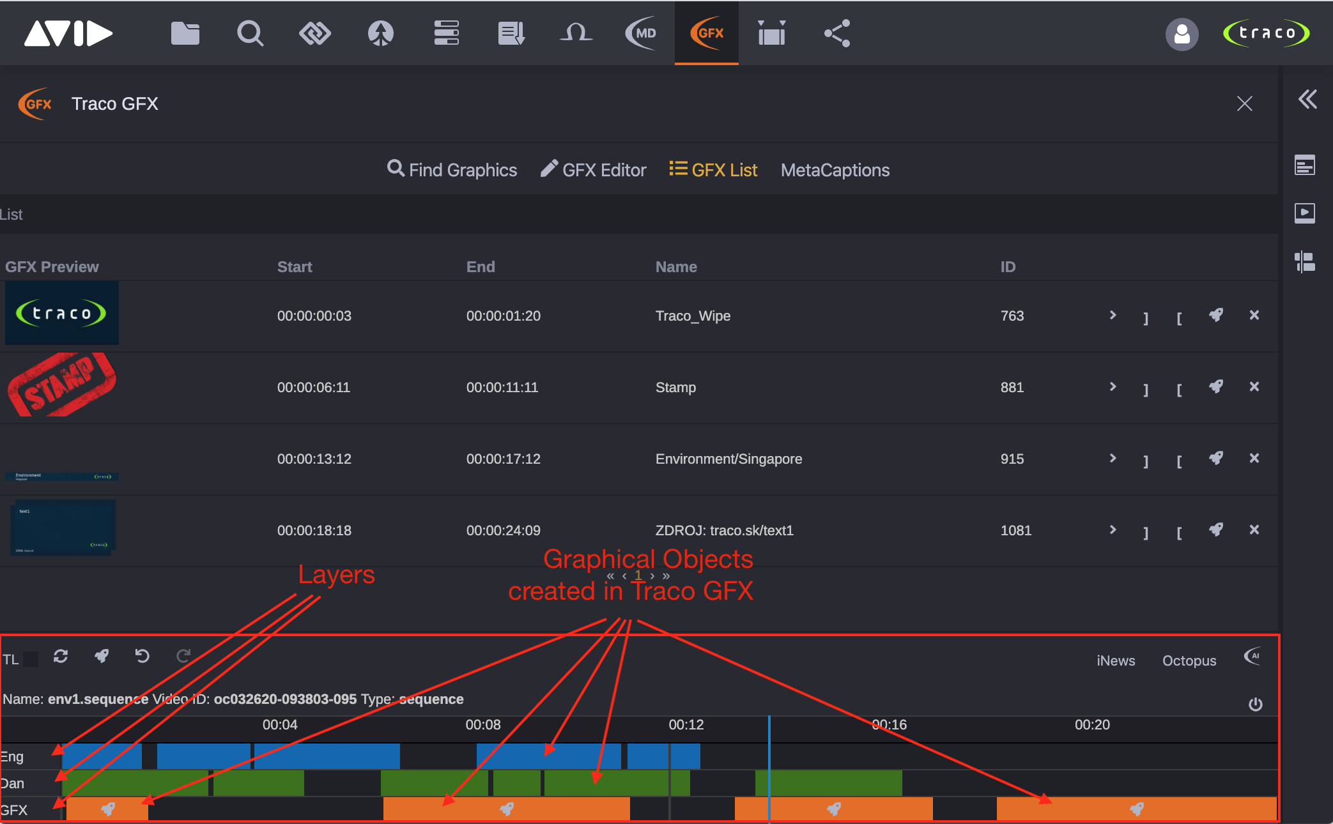The image size is (1333, 824).
Task: Open the layout blocks icon in right sidebar
Action: click(1305, 261)
